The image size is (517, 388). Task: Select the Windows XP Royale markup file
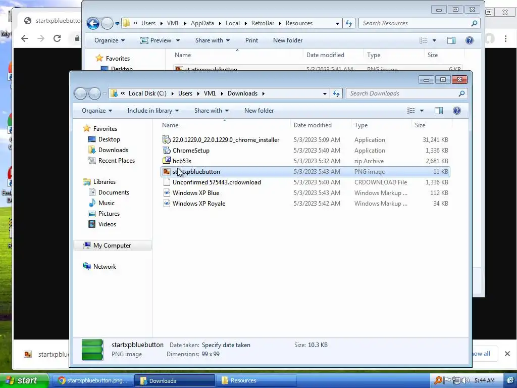[x=199, y=203]
